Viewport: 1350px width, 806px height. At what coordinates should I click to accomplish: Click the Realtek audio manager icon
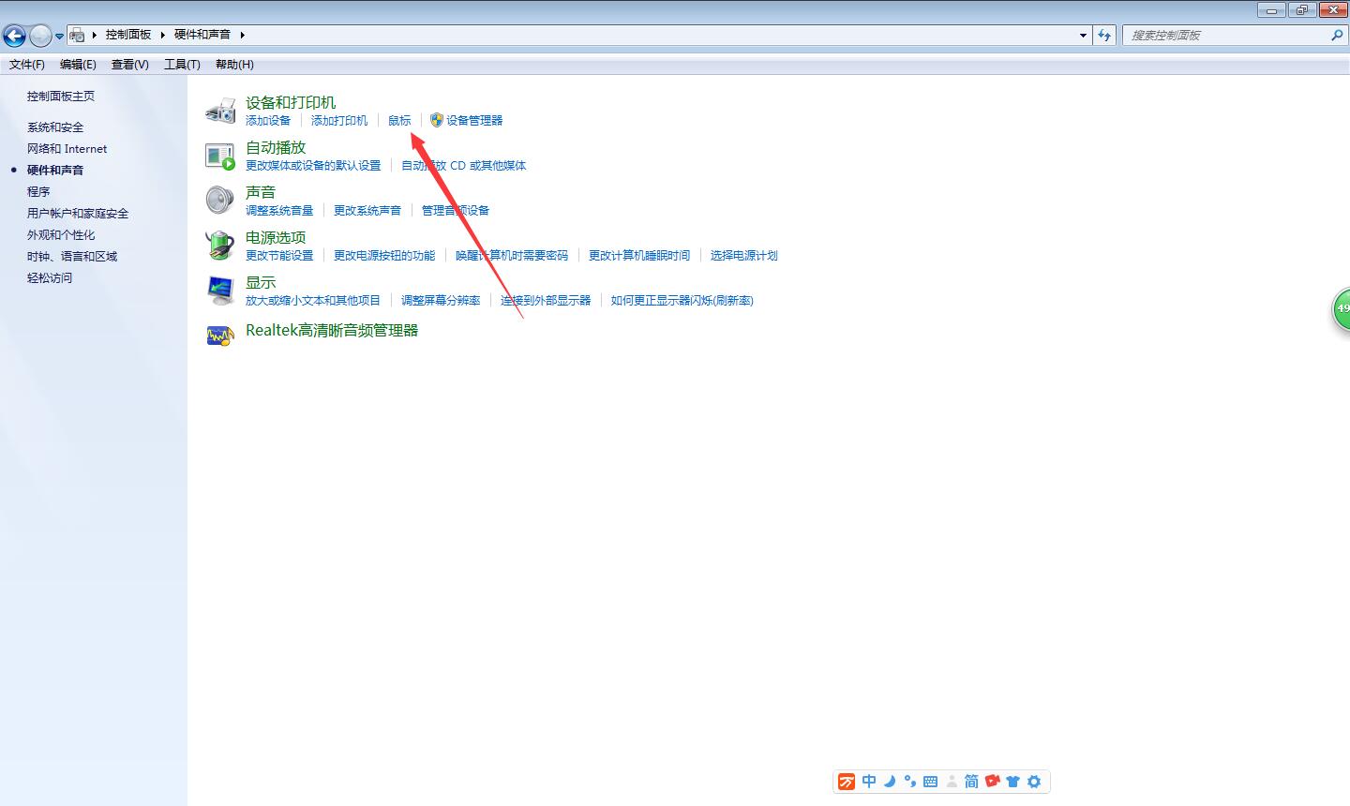(x=220, y=335)
